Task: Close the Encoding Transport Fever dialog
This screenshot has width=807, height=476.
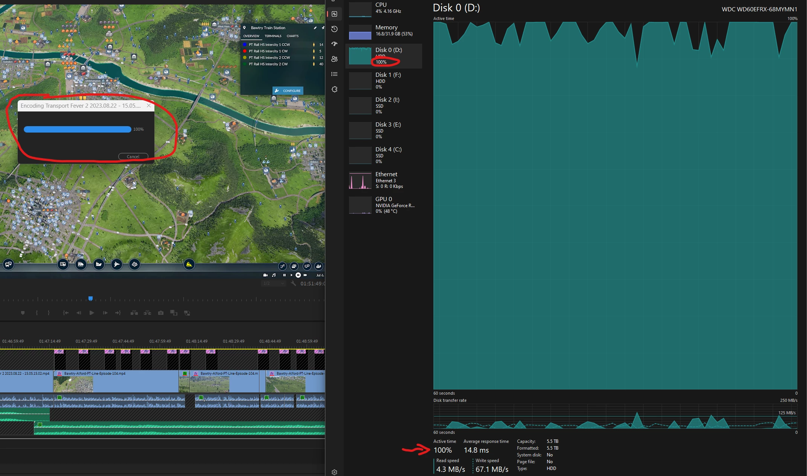Action: pyautogui.click(x=149, y=106)
